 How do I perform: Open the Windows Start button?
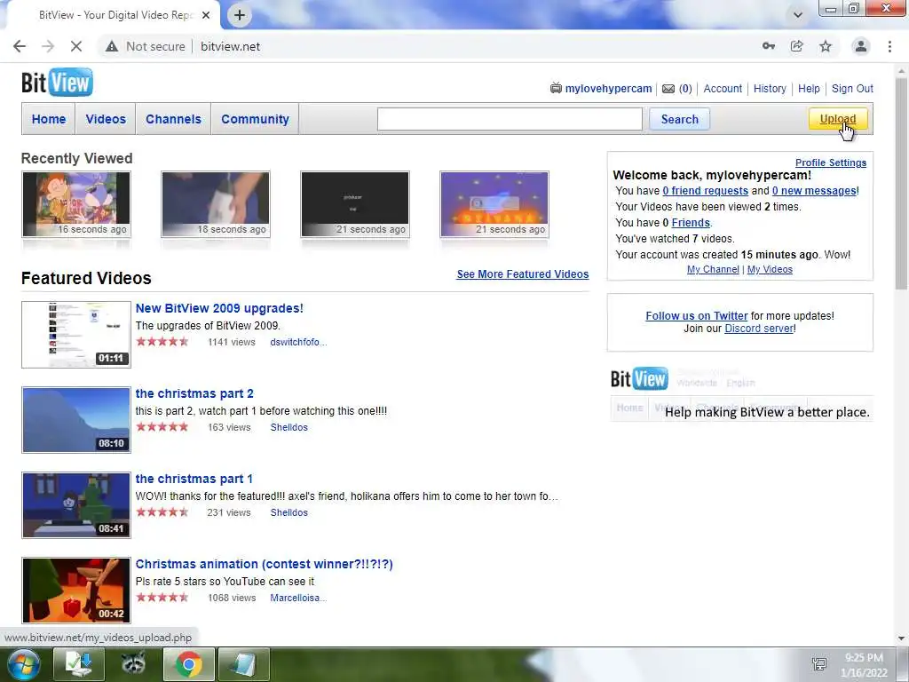pyautogui.click(x=23, y=664)
